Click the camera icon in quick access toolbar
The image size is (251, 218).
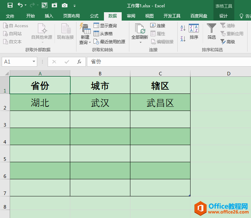click(x=65, y=6)
